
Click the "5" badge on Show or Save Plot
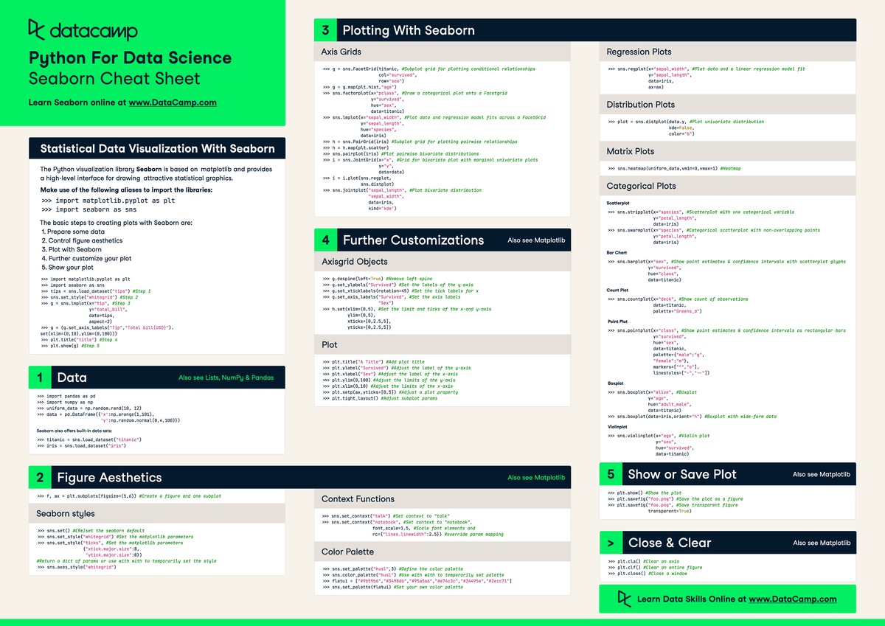tap(610, 474)
